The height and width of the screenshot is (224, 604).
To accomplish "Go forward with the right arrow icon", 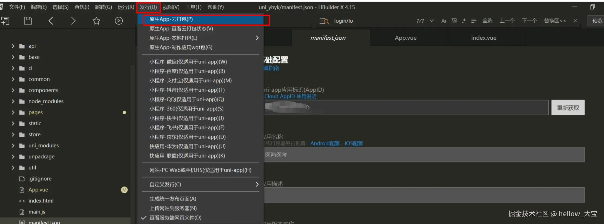I will (x=73, y=21).
